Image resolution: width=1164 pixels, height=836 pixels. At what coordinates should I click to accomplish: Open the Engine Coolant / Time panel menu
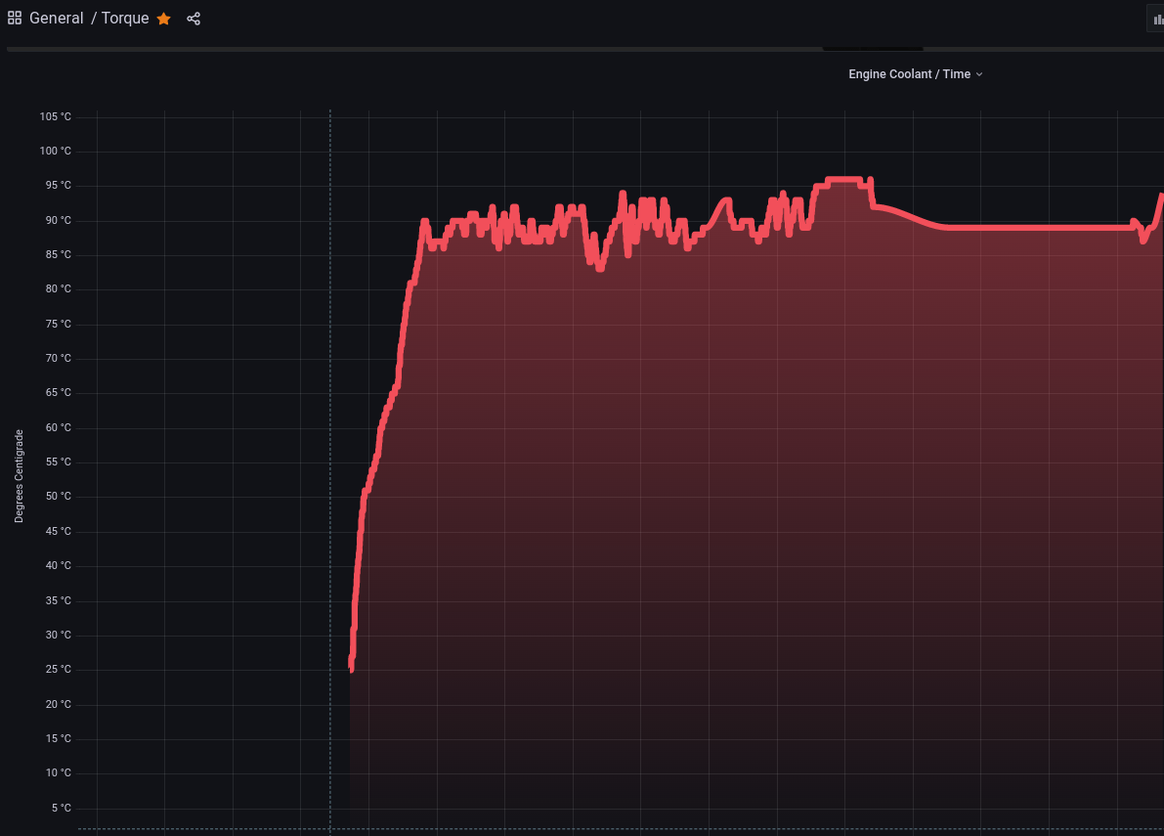pyautogui.click(x=909, y=74)
